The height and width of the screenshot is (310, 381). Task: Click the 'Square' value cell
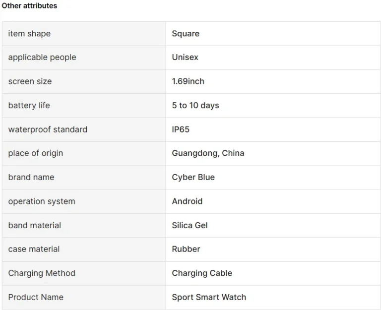273,34
